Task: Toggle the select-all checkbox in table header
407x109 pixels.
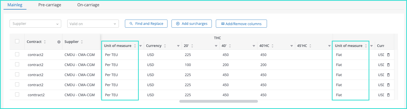Action: (17, 41)
